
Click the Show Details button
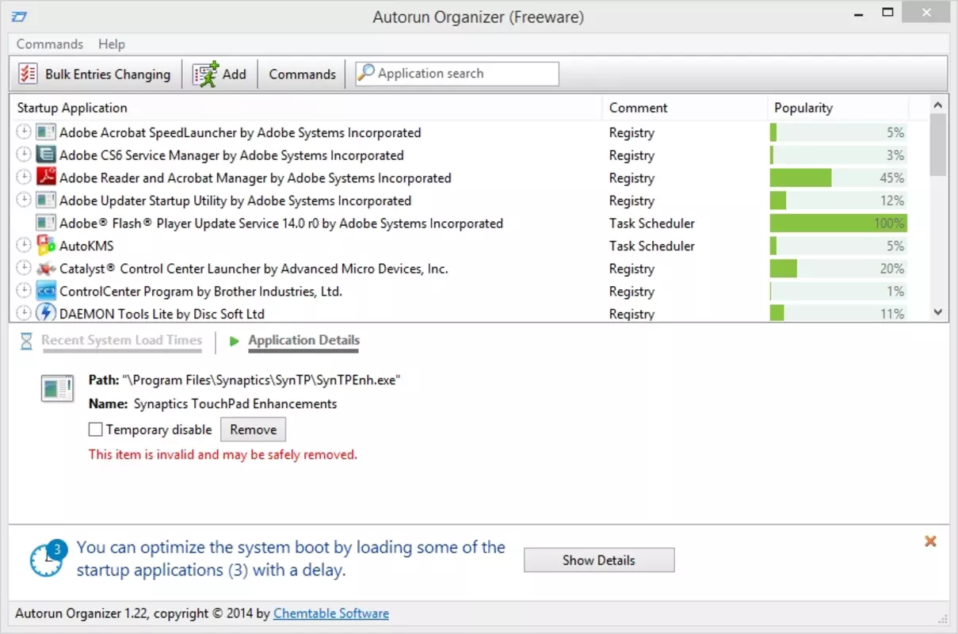point(599,560)
